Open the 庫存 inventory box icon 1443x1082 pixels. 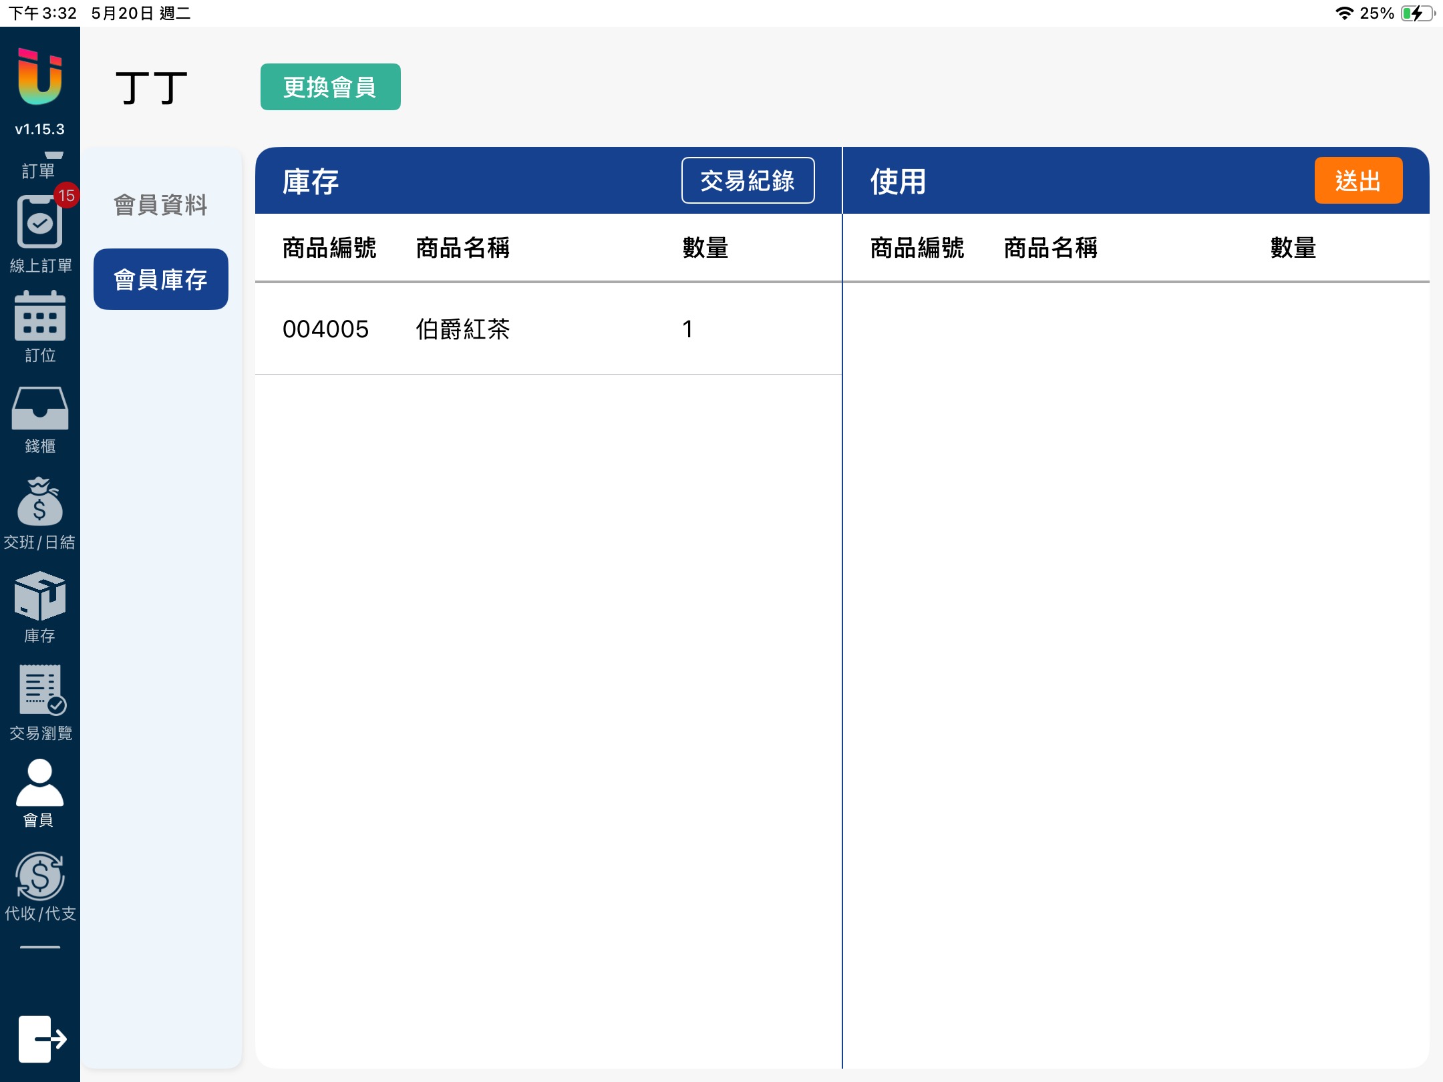pos(39,596)
